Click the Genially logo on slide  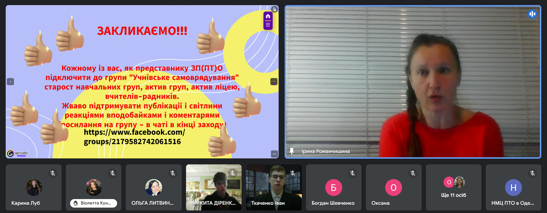(17, 154)
